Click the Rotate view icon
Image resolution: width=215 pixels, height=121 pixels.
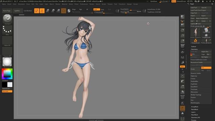click(182, 92)
